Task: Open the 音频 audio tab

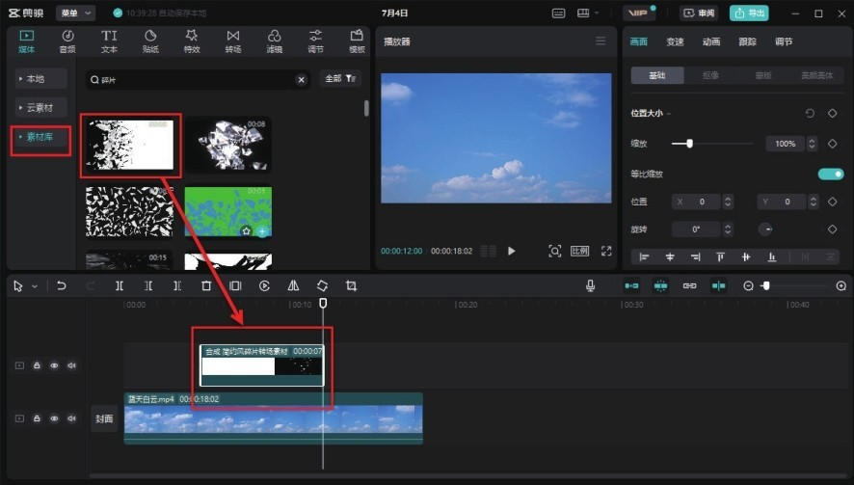Action: pos(67,41)
